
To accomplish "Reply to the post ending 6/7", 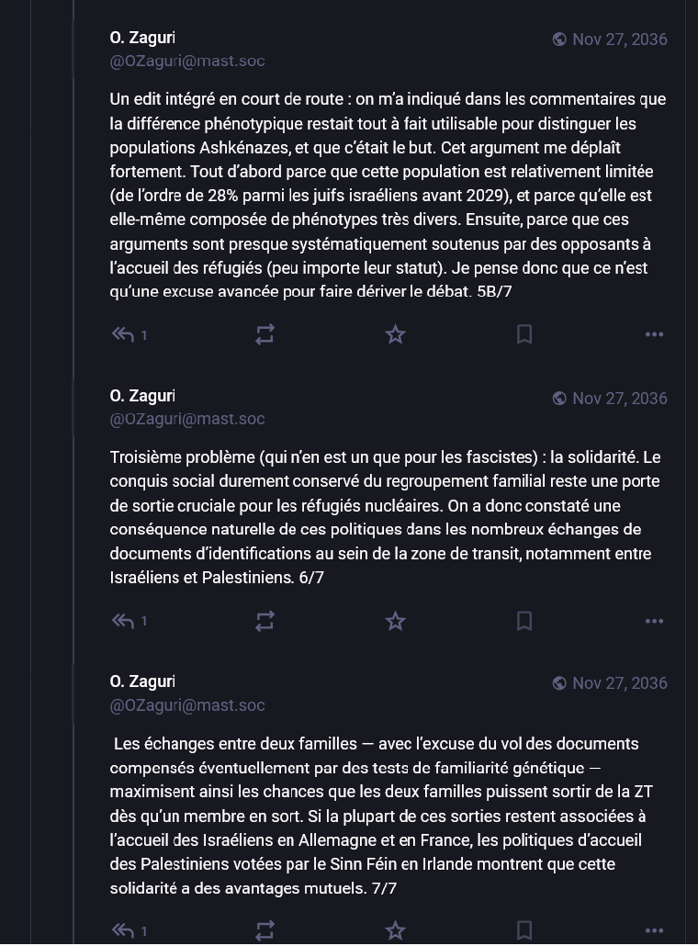I will click(123, 621).
